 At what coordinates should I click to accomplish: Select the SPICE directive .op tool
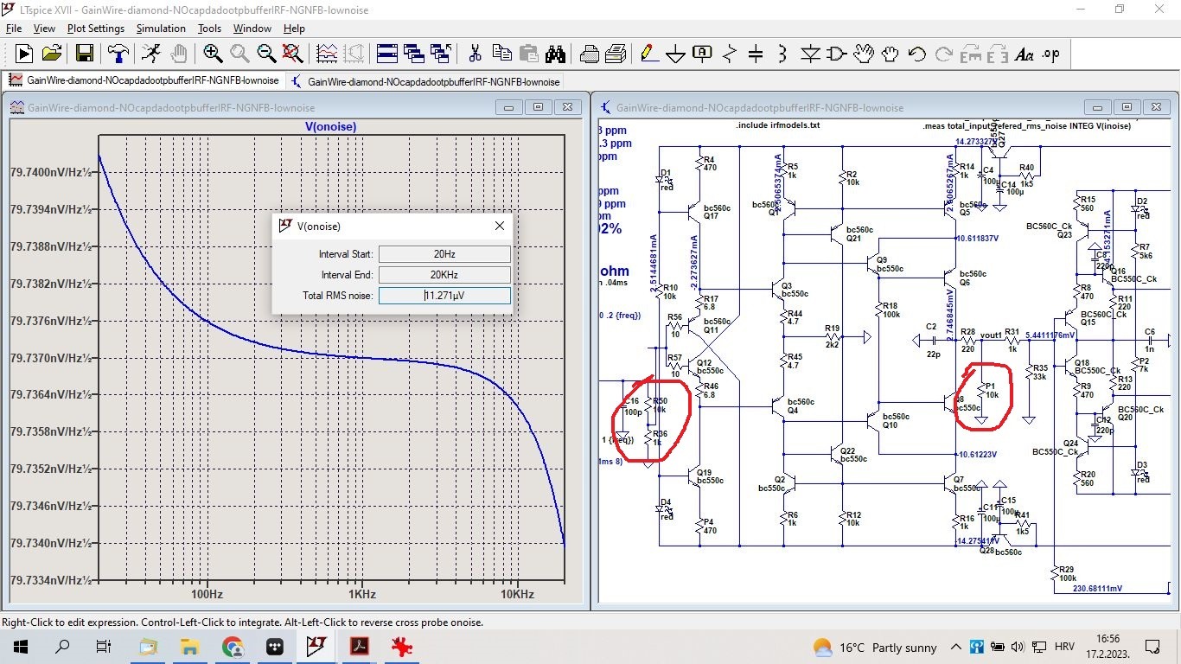pyautogui.click(x=1051, y=54)
